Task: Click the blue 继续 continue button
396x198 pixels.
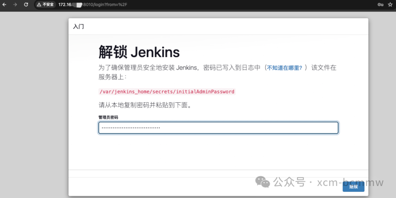Action: [353, 187]
